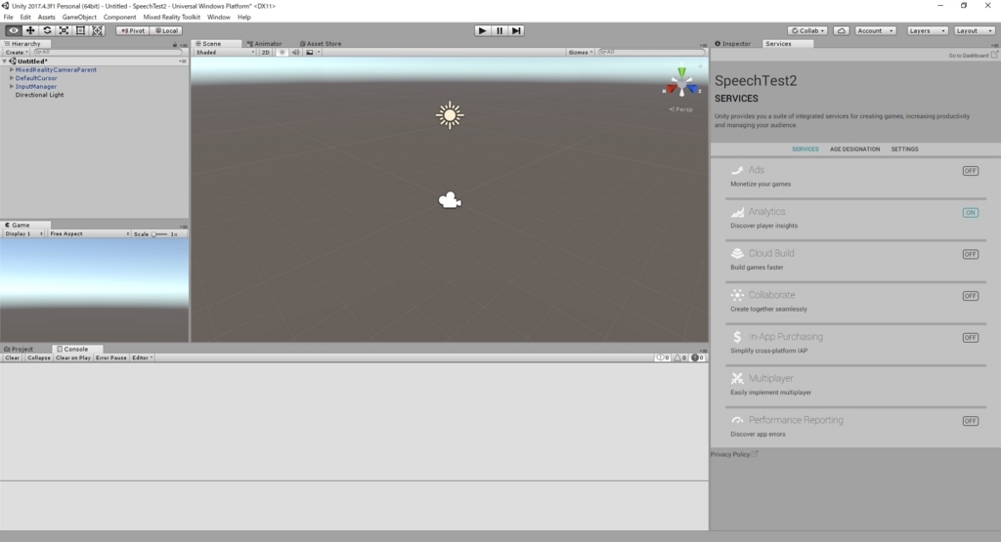This screenshot has width=1001, height=542.
Task: Toggle Clear on Play
Action: [x=73, y=357]
